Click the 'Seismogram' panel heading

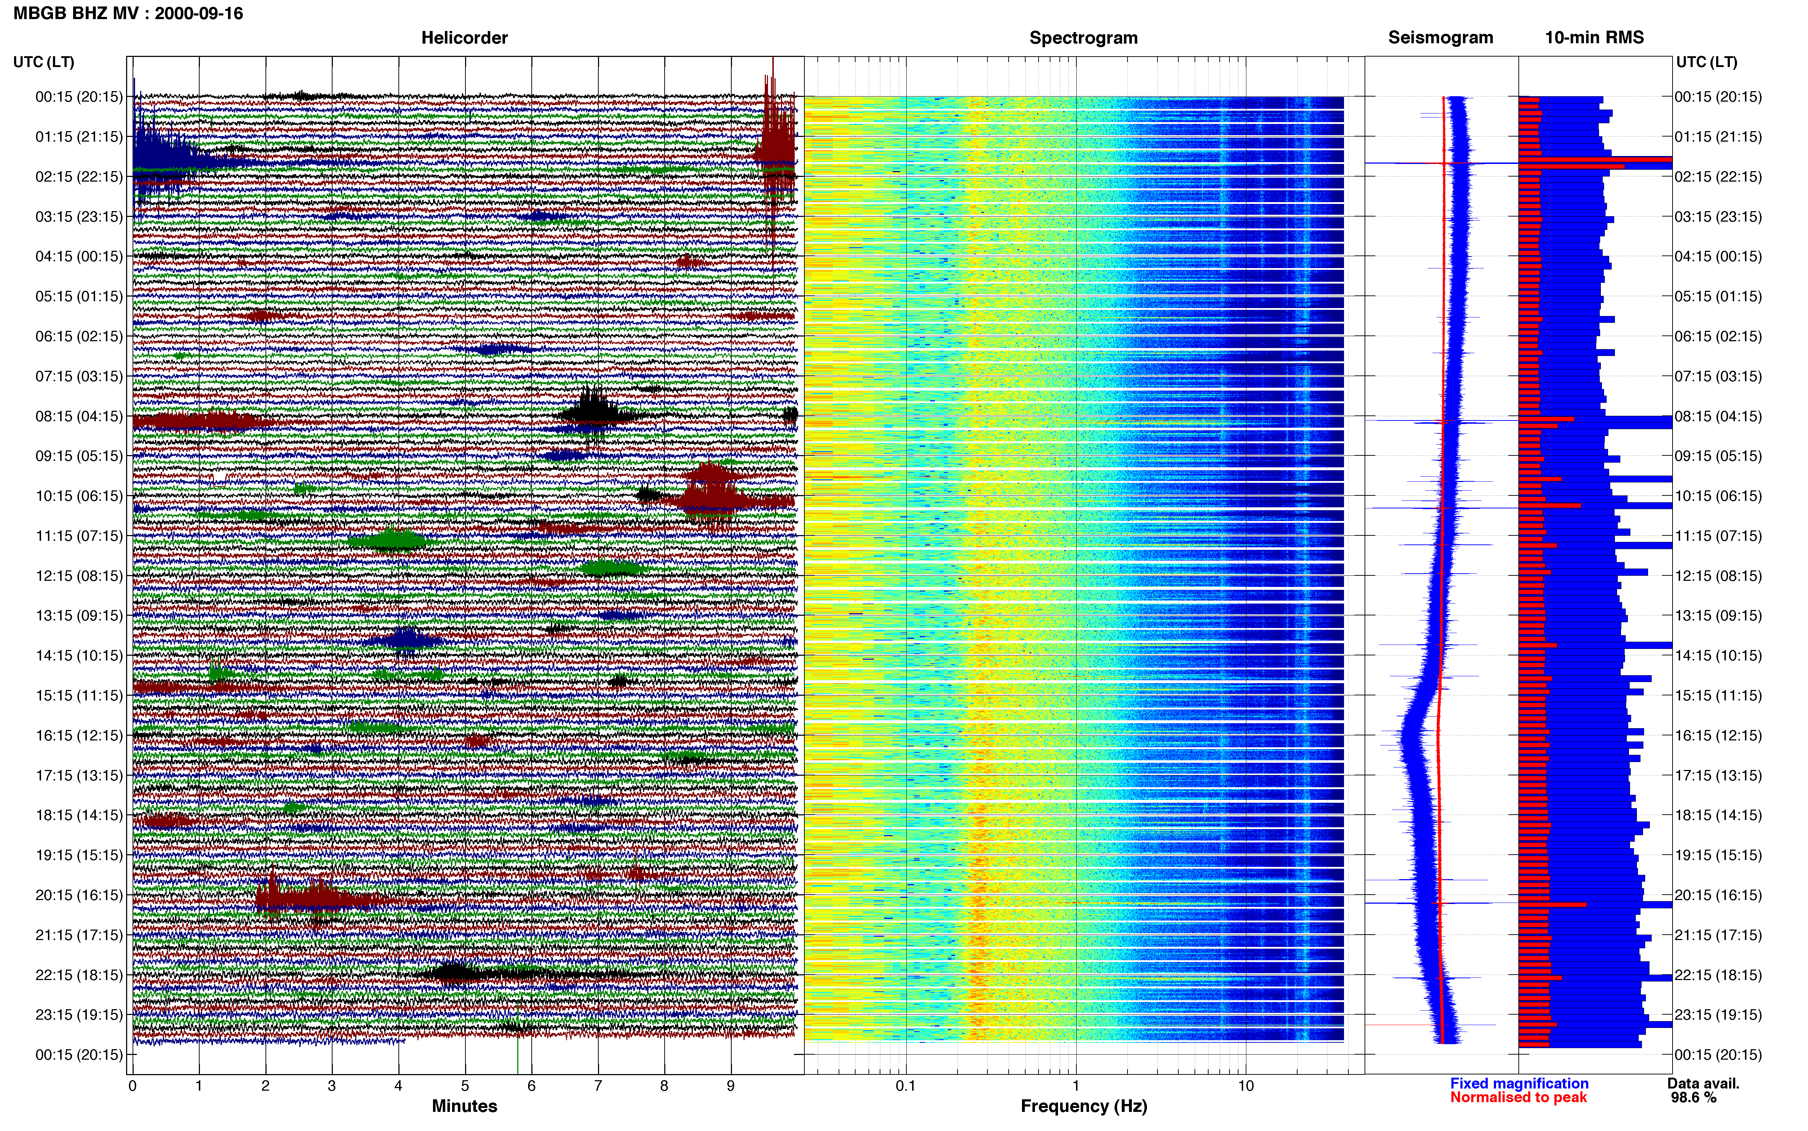click(1440, 38)
